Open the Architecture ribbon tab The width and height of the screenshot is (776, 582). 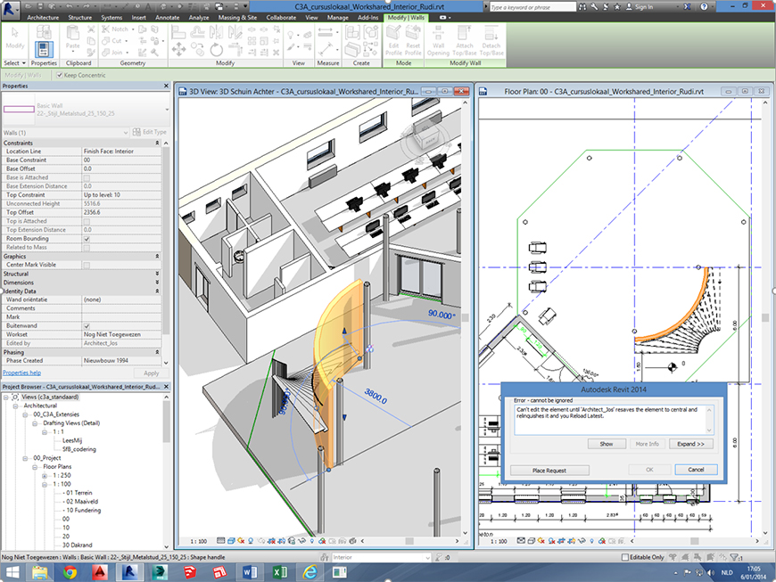[43, 17]
